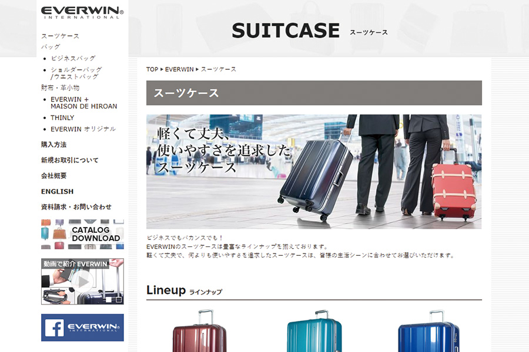
Task: Open スーツケース in sidebar menu
Action: point(60,36)
